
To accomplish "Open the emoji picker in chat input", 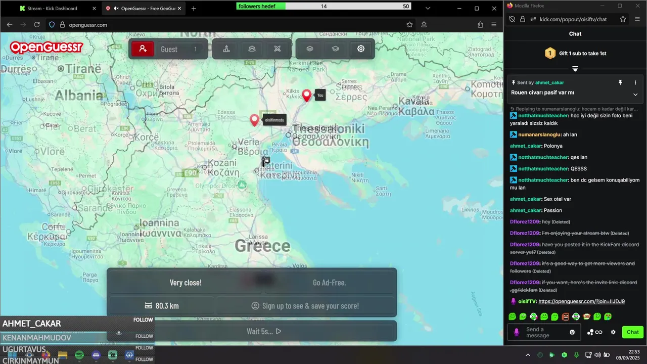I will (x=572, y=332).
